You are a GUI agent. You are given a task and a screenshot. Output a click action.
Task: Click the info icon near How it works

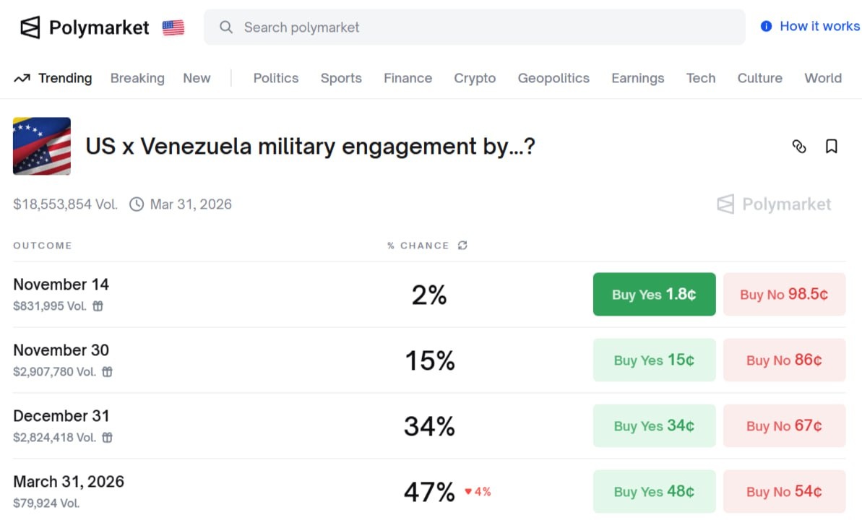click(x=767, y=27)
